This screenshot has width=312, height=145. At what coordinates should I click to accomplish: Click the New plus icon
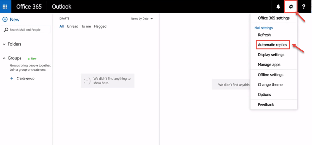(x=5, y=20)
